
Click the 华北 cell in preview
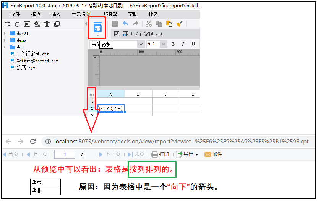[x=45, y=191]
